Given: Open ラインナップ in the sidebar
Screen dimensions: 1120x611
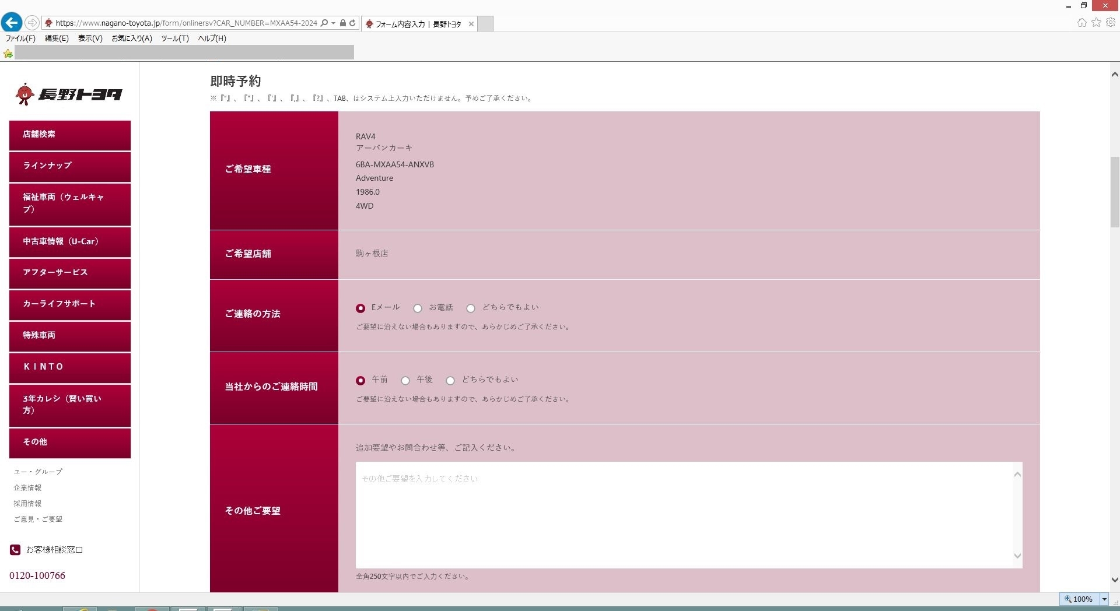Looking at the screenshot, I should point(70,167).
